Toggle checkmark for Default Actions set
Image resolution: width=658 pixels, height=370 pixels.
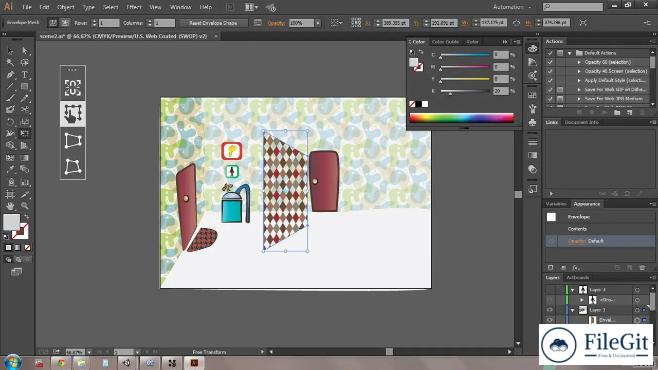550,53
